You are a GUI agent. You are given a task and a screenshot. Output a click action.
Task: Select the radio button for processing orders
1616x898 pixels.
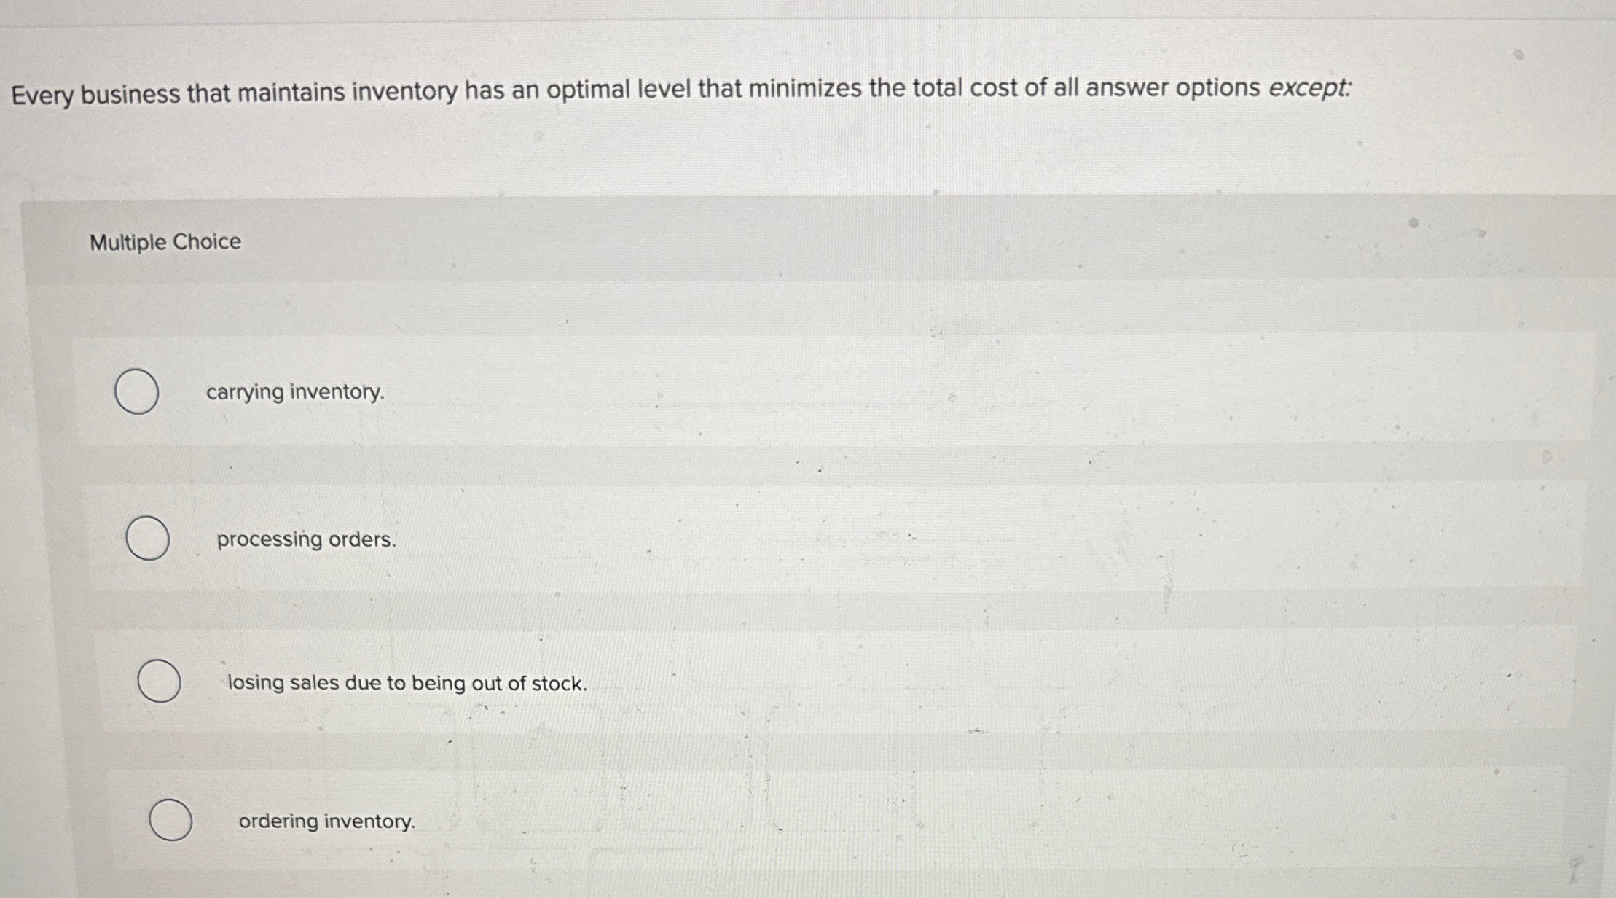coord(146,538)
